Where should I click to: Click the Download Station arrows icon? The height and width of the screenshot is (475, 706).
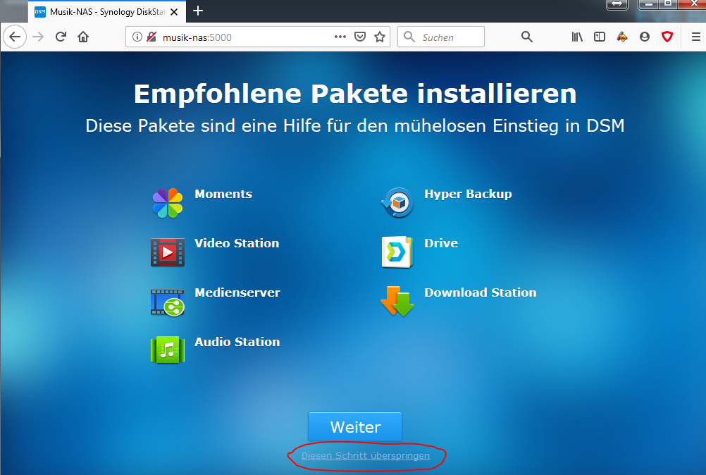(x=397, y=301)
